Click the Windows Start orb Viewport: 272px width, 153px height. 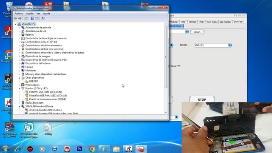pyautogui.click(x=5, y=149)
